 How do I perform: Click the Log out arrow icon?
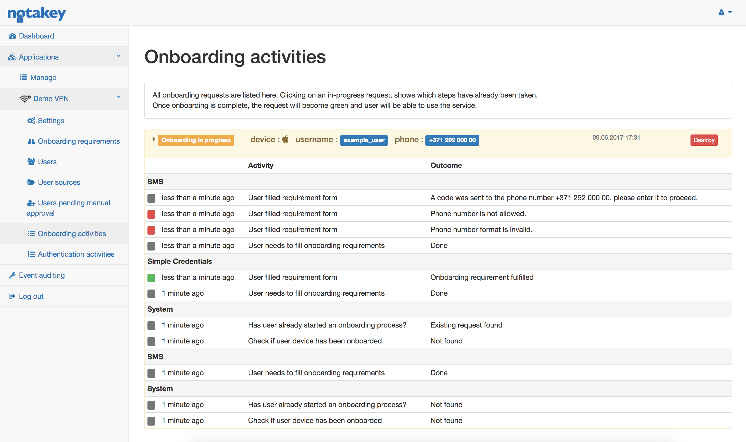pos(12,296)
